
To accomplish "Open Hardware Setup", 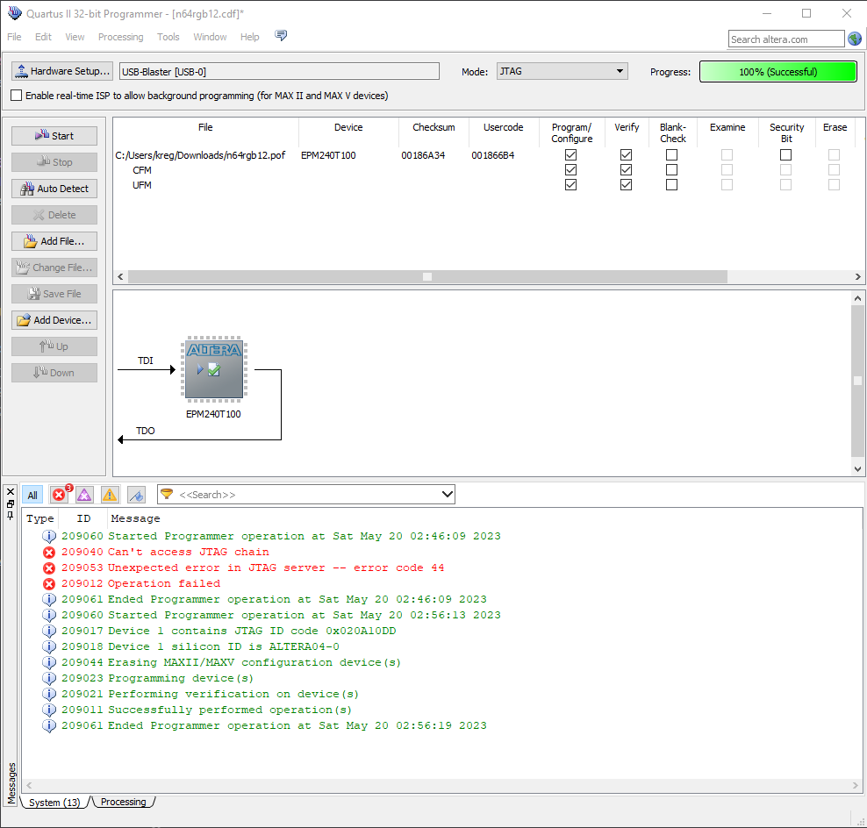I will coord(62,71).
